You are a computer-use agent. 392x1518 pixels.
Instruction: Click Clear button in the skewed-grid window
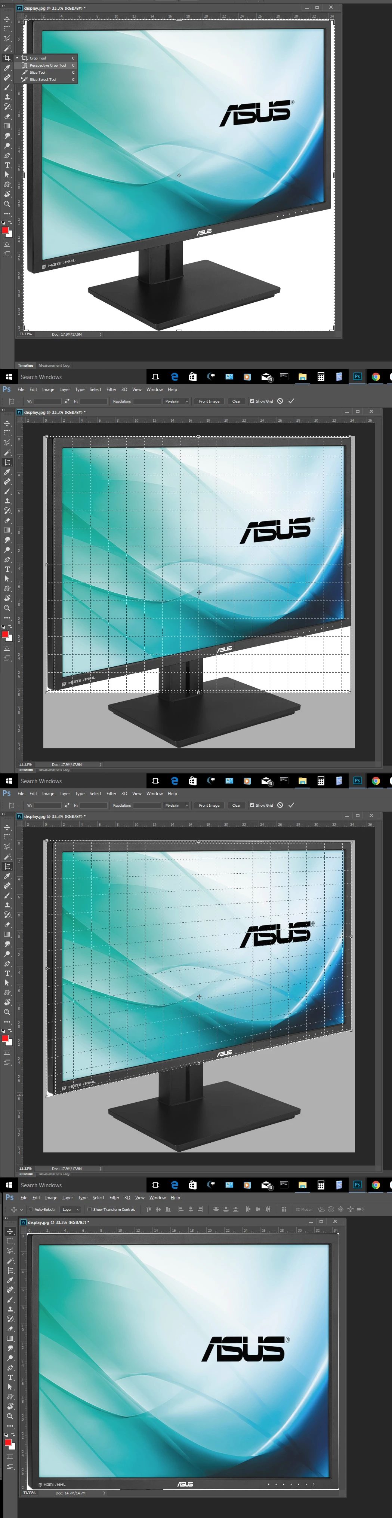pyautogui.click(x=236, y=805)
